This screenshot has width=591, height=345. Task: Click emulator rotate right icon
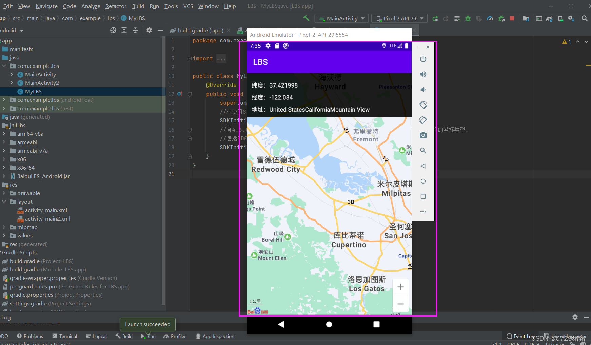pyautogui.click(x=423, y=120)
